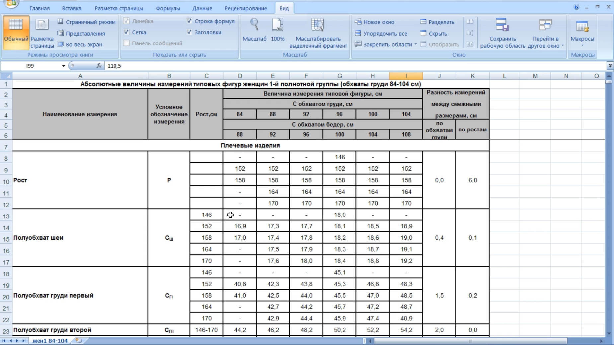Click the Новое окно icon
The height and width of the screenshot is (345, 614).
click(x=358, y=22)
